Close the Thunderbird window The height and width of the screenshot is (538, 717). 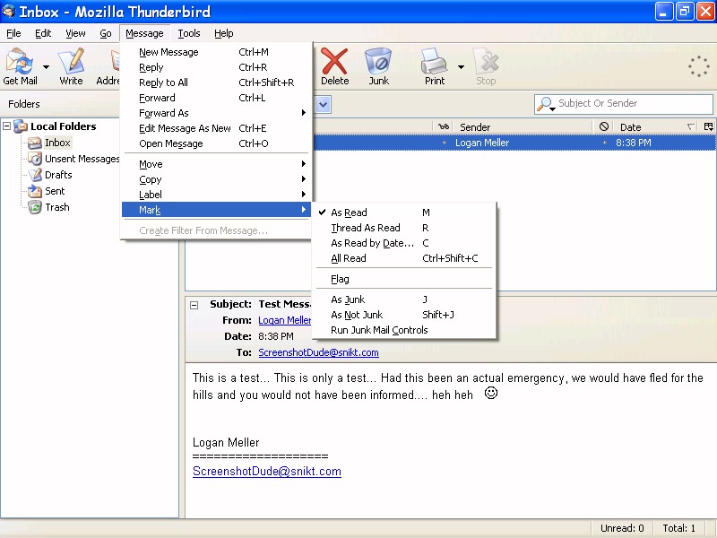click(x=704, y=11)
